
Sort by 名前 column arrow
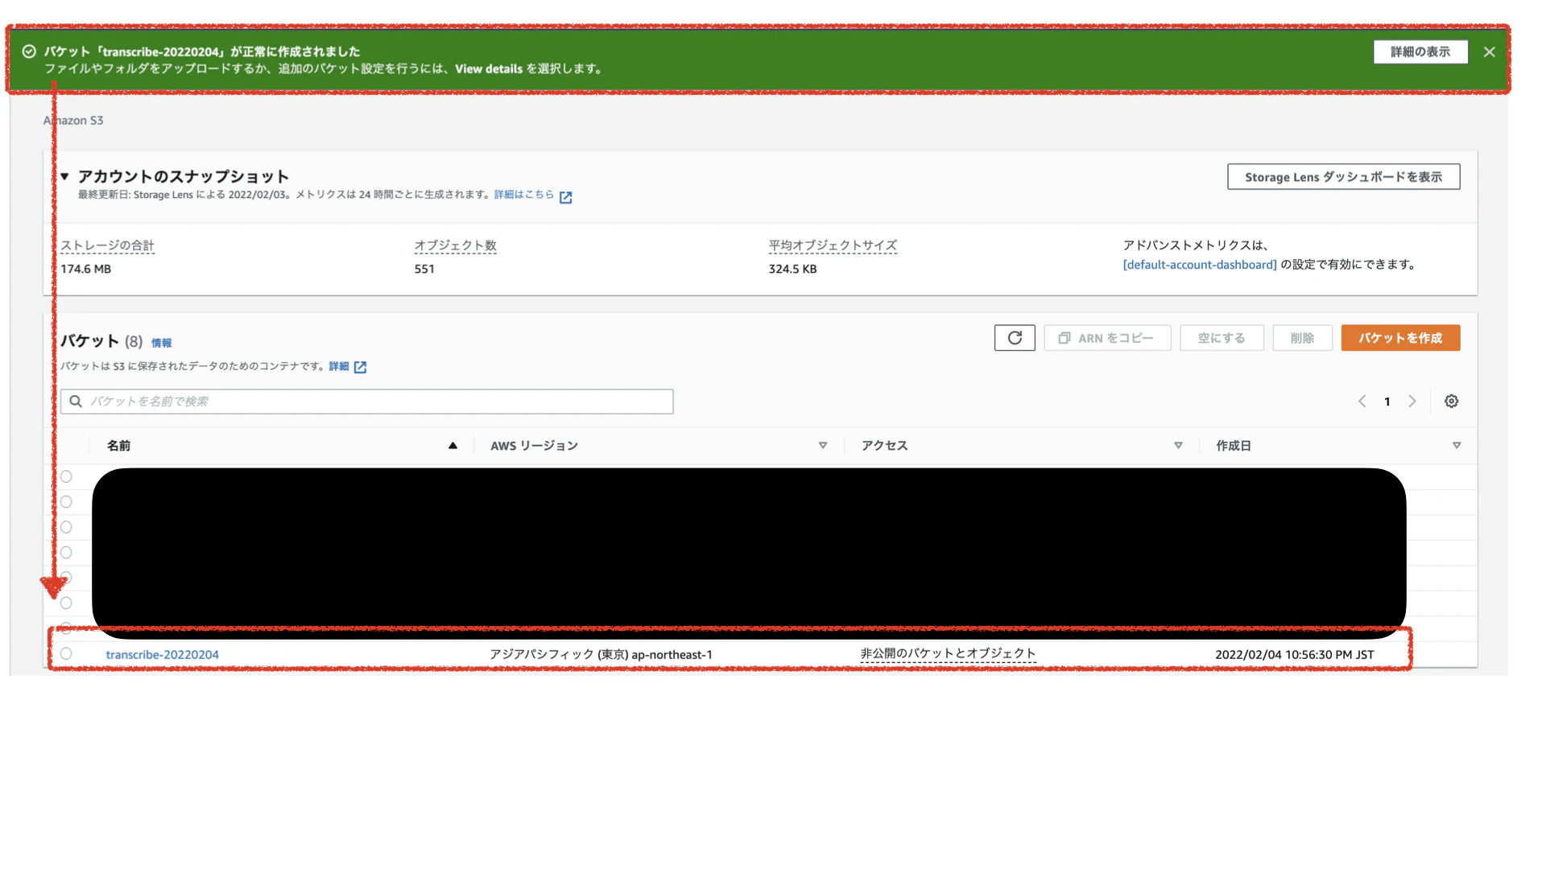453,446
